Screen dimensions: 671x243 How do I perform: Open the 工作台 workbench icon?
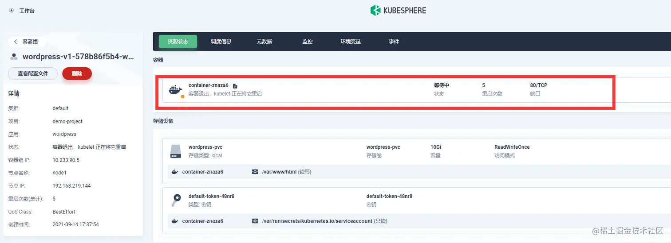coord(12,11)
